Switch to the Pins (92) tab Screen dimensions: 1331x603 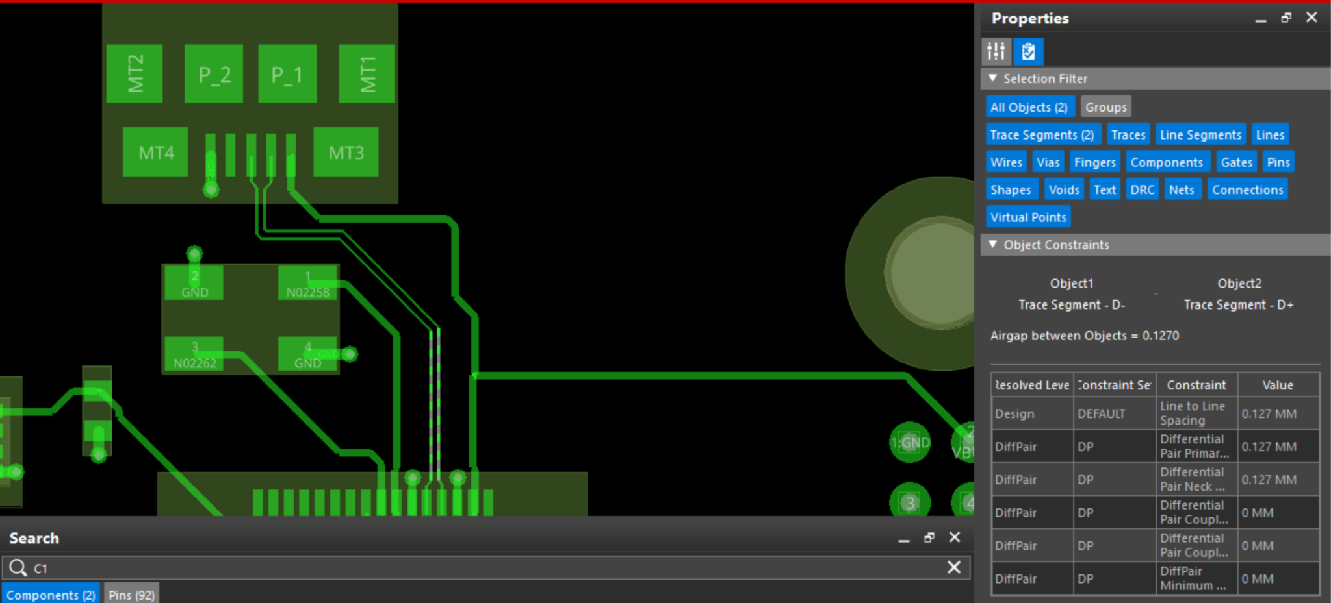[x=131, y=594]
